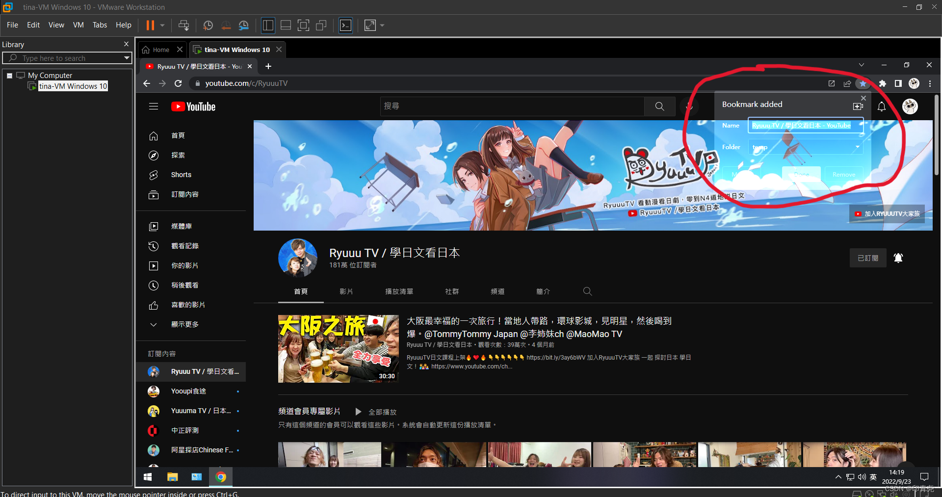This screenshot has width=942, height=497.
Task: Close the Bookmark added popup
Action: coord(863,98)
